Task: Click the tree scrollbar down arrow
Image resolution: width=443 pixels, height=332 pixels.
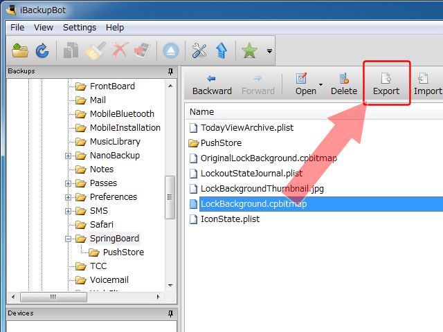Action: click(170, 286)
